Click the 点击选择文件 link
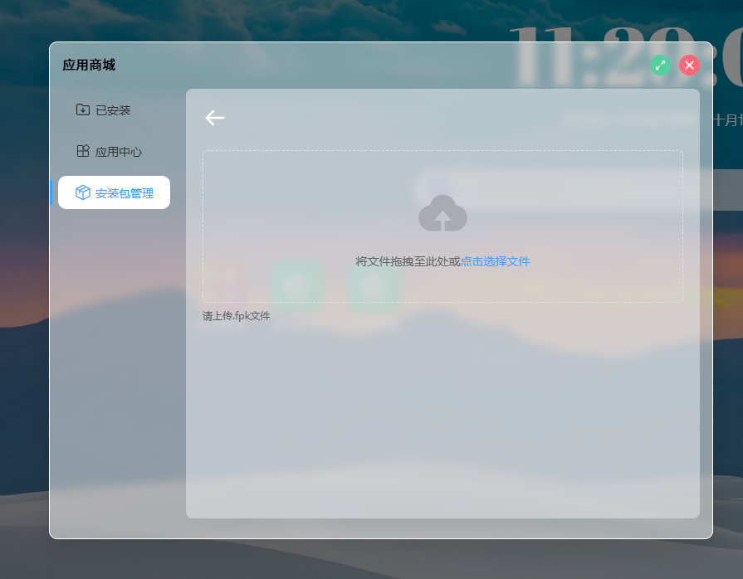The width and height of the screenshot is (743, 579). (x=497, y=260)
